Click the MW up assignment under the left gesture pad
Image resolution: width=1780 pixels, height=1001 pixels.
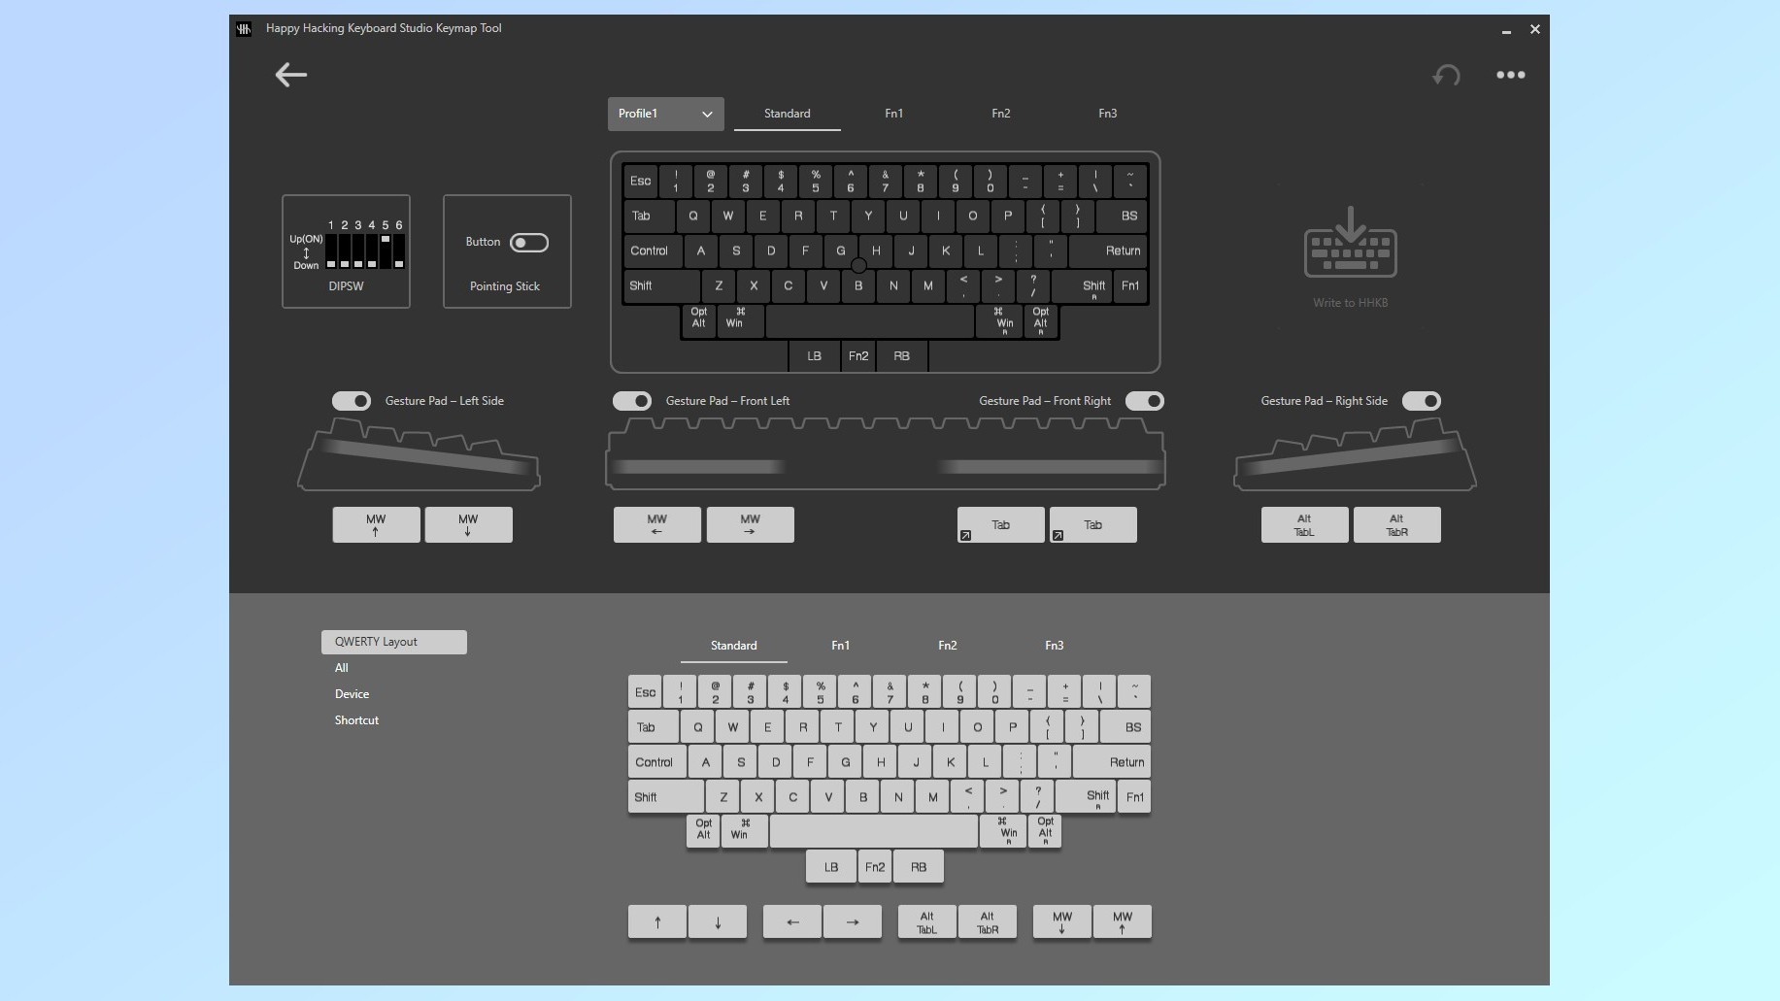click(376, 524)
